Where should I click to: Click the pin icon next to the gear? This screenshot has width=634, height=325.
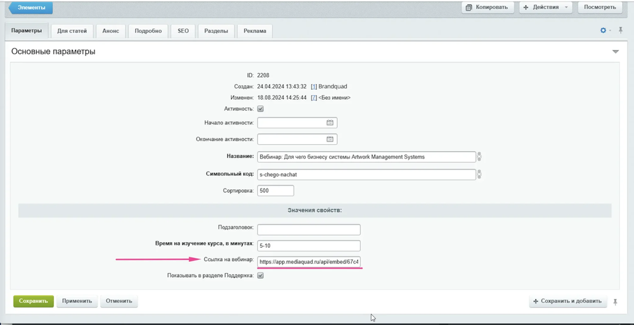[621, 30]
